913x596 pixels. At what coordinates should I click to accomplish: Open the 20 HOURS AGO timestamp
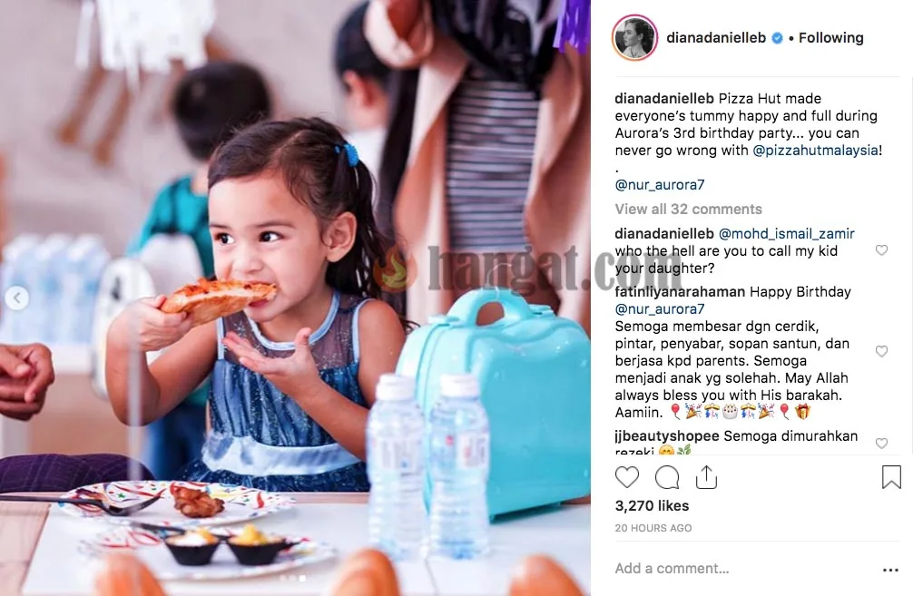coord(653,528)
